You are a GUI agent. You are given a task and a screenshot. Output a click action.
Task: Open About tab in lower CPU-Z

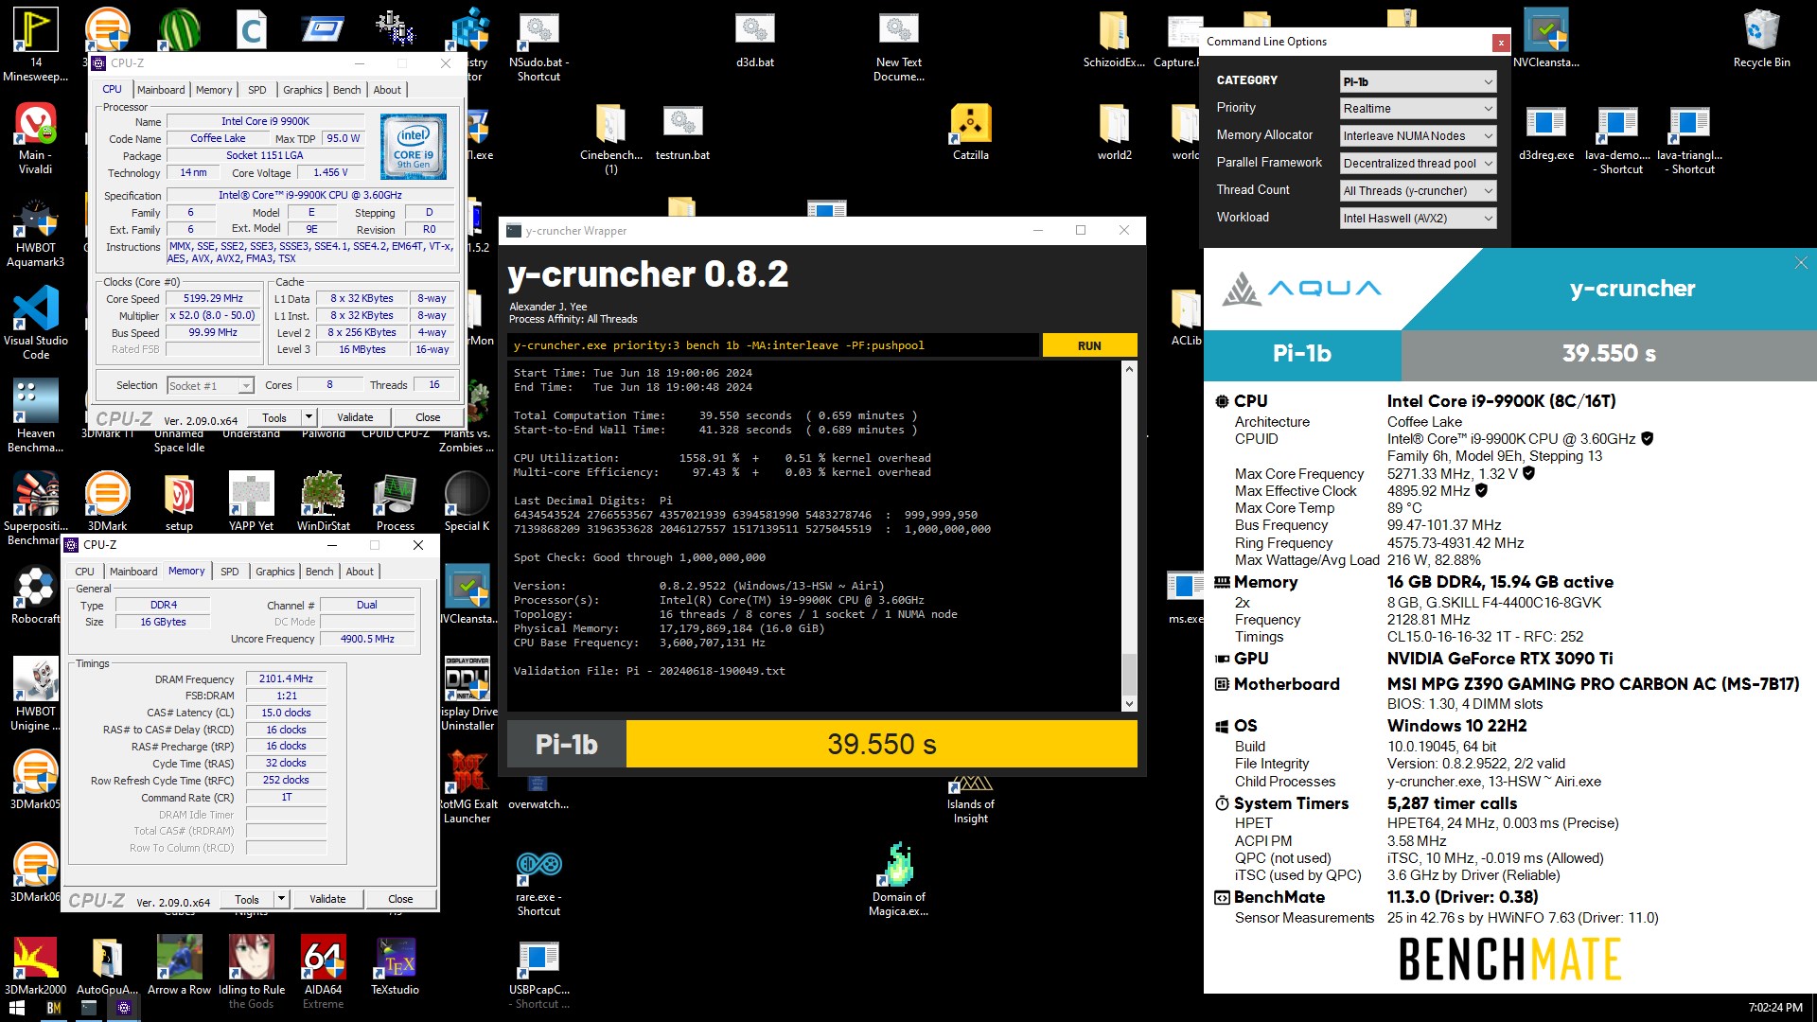[360, 572]
